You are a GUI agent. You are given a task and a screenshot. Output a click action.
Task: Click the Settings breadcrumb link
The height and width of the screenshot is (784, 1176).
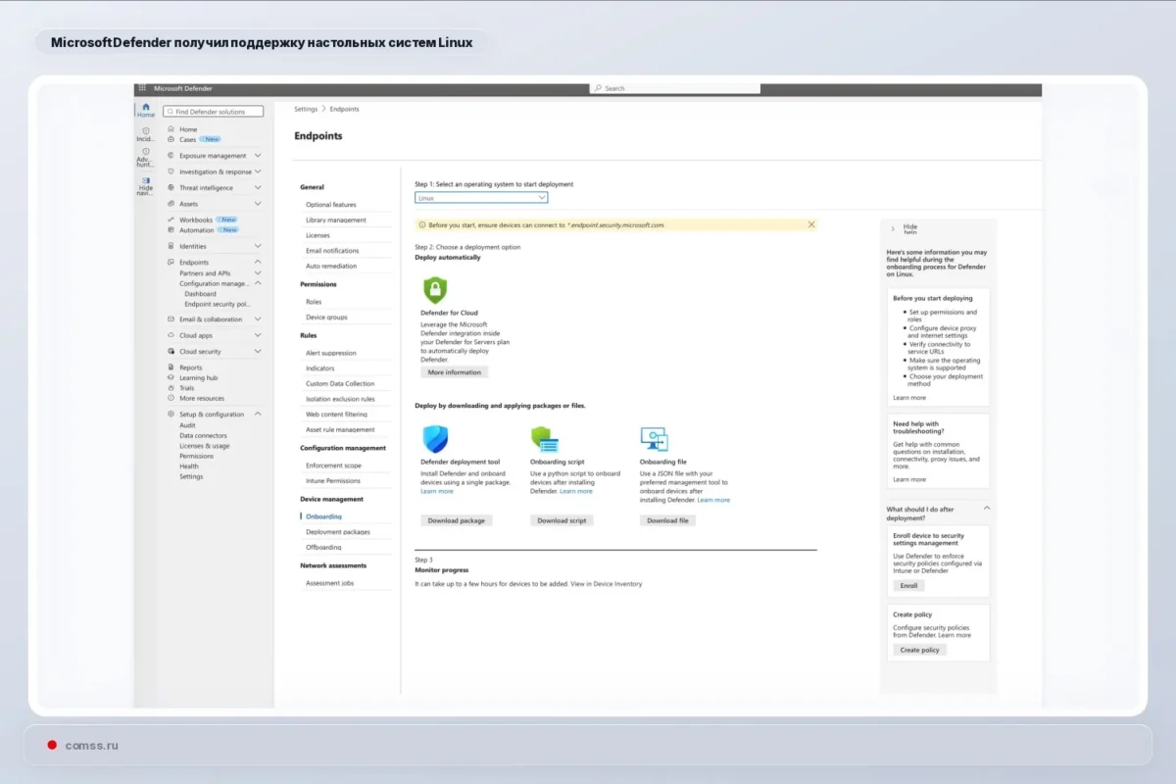[x=306, y=109]
